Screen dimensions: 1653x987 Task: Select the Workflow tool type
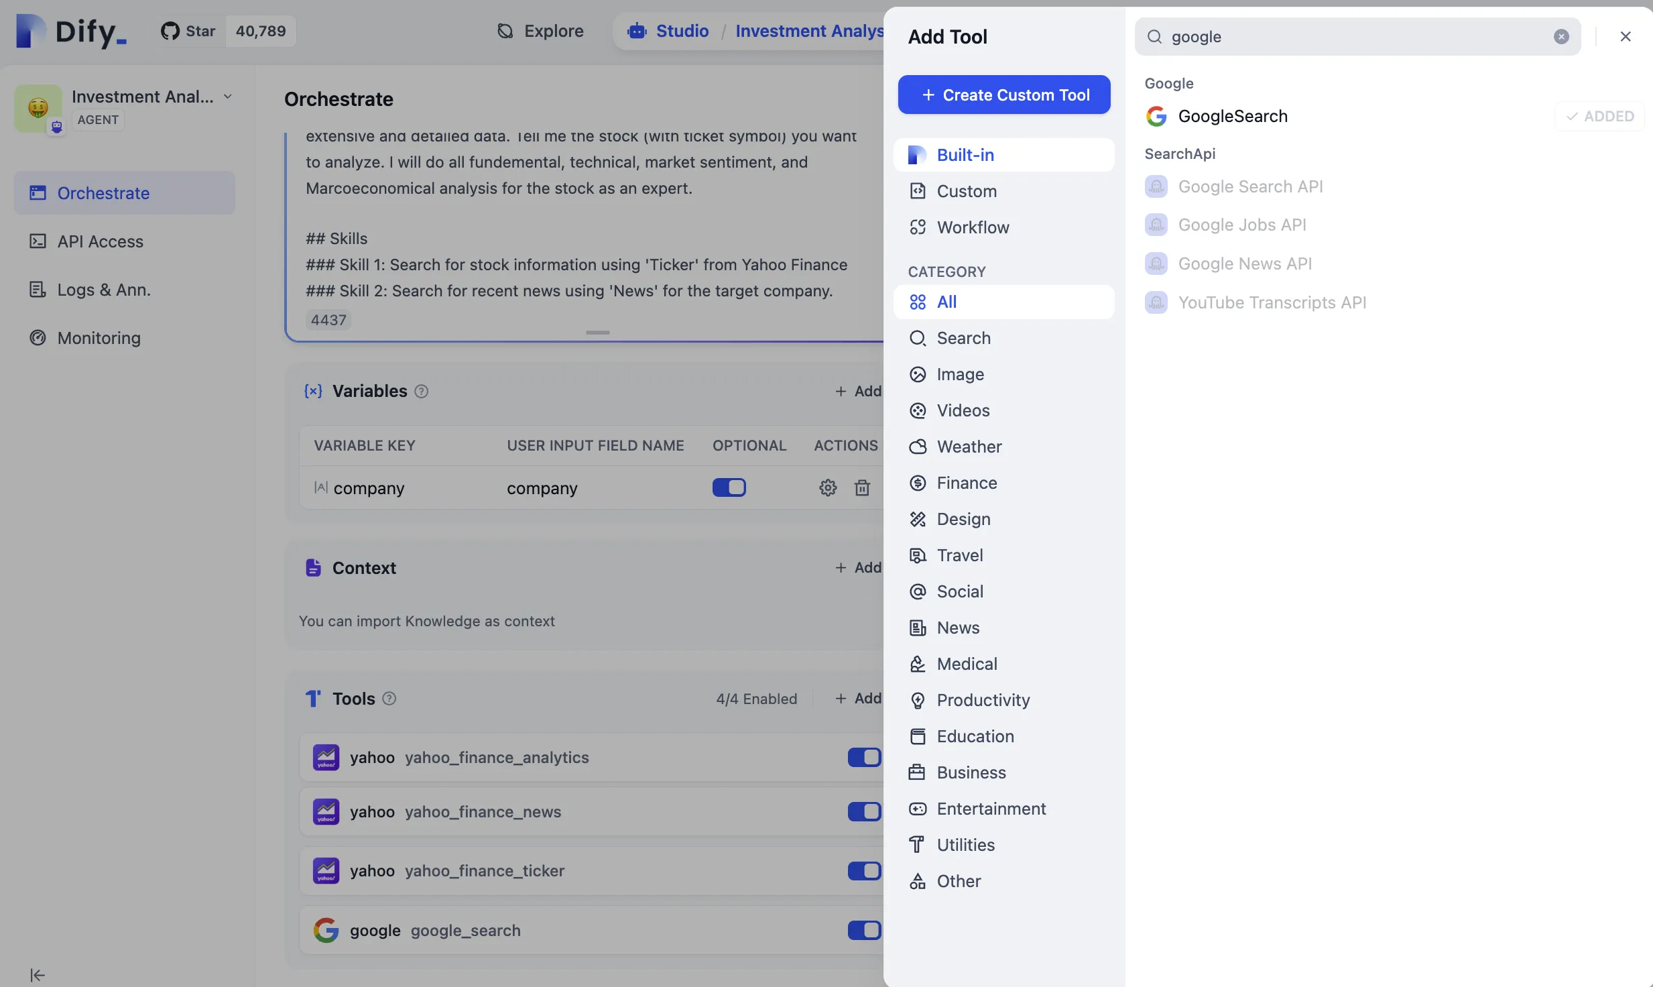click(972, 227)
